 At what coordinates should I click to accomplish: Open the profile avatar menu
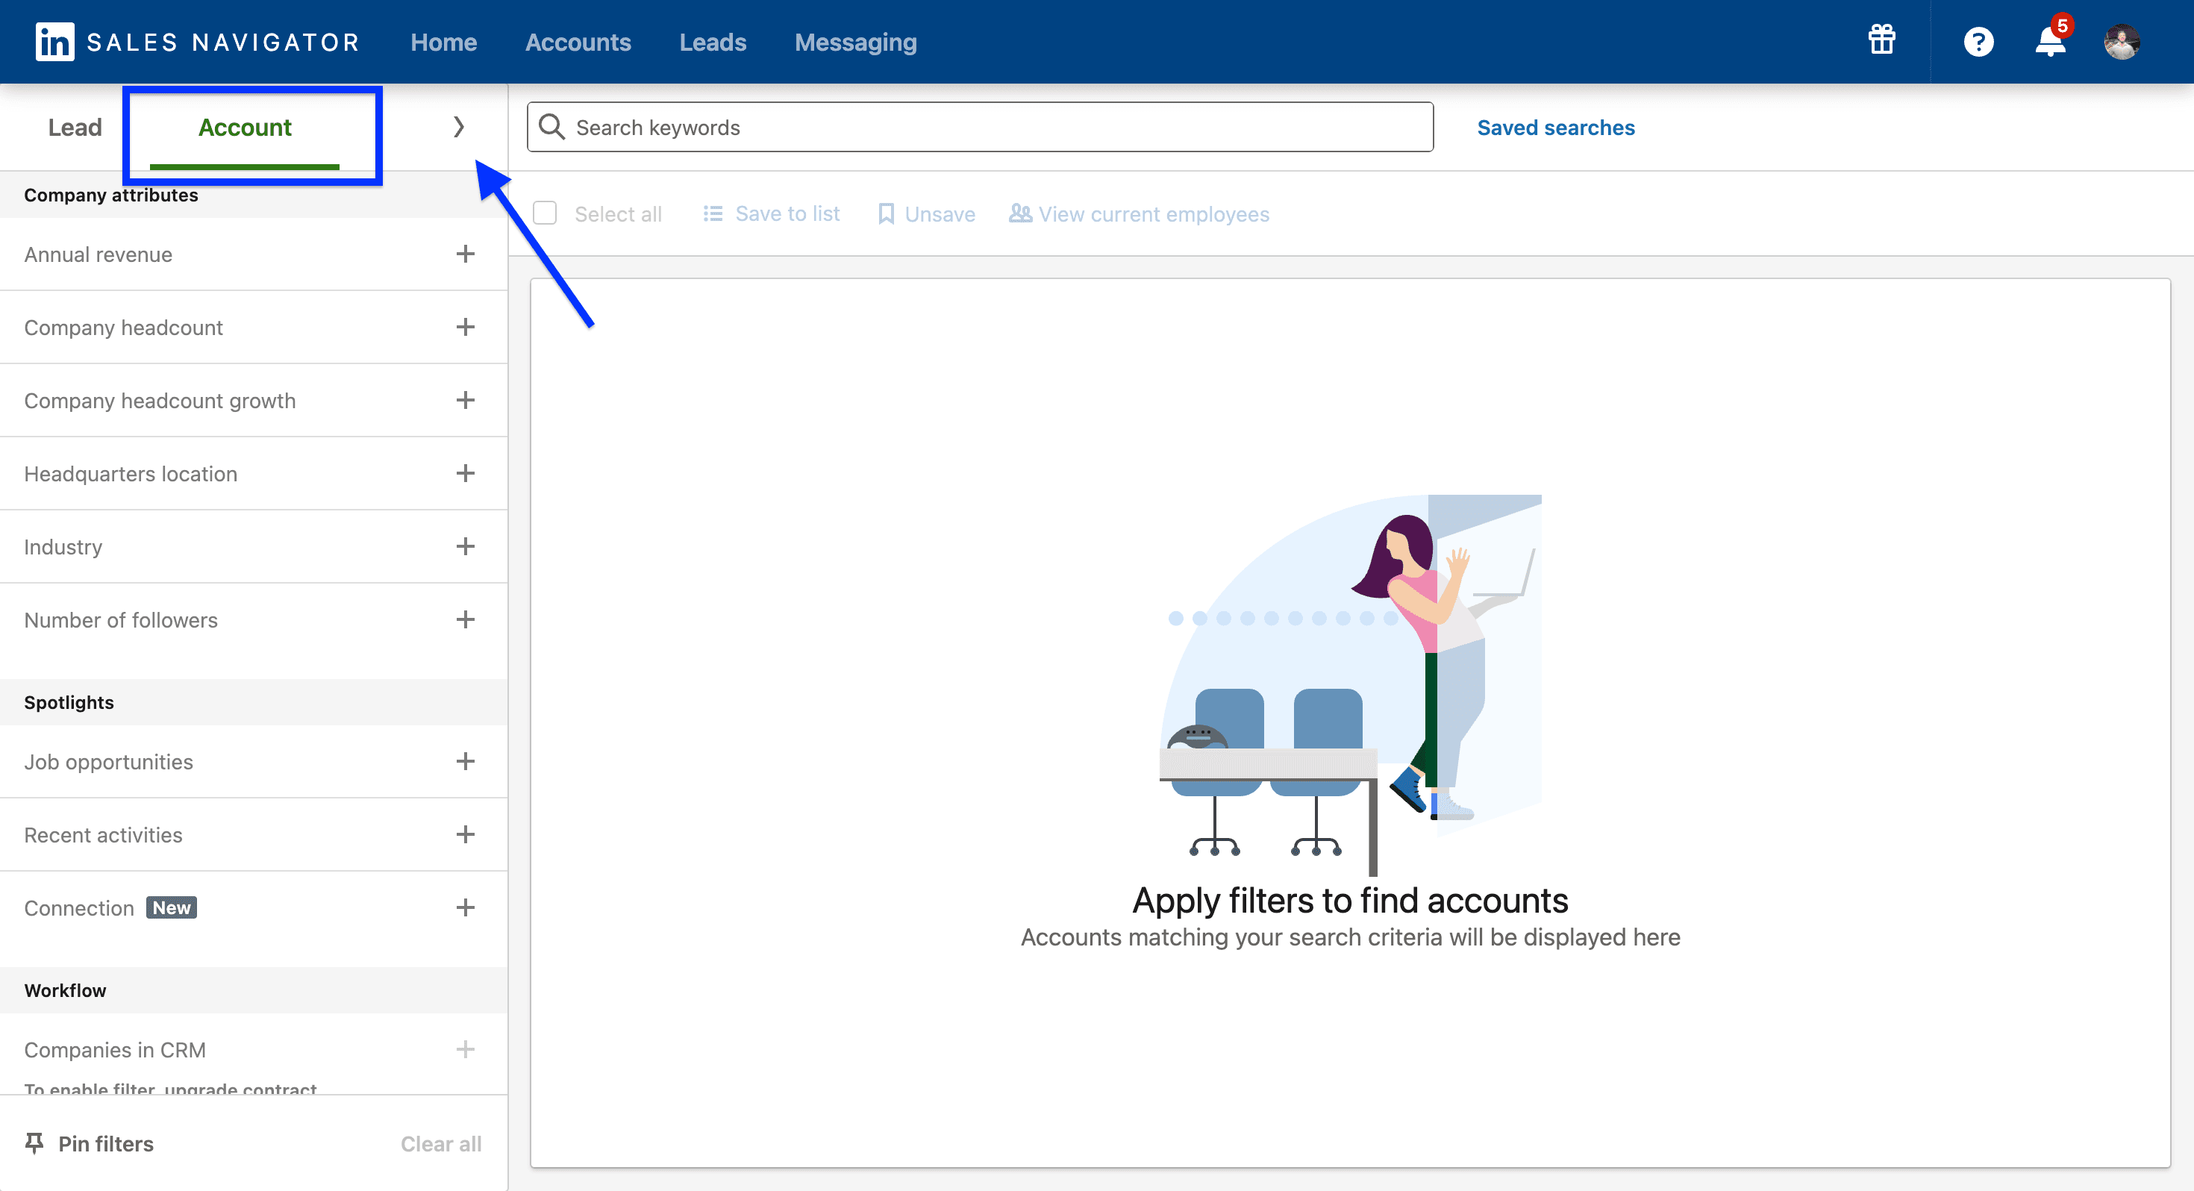(2121, 42)
